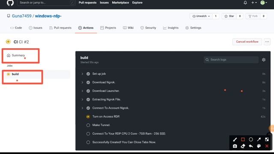
Task: Take screenshot with camera tool
Action: 235,146
